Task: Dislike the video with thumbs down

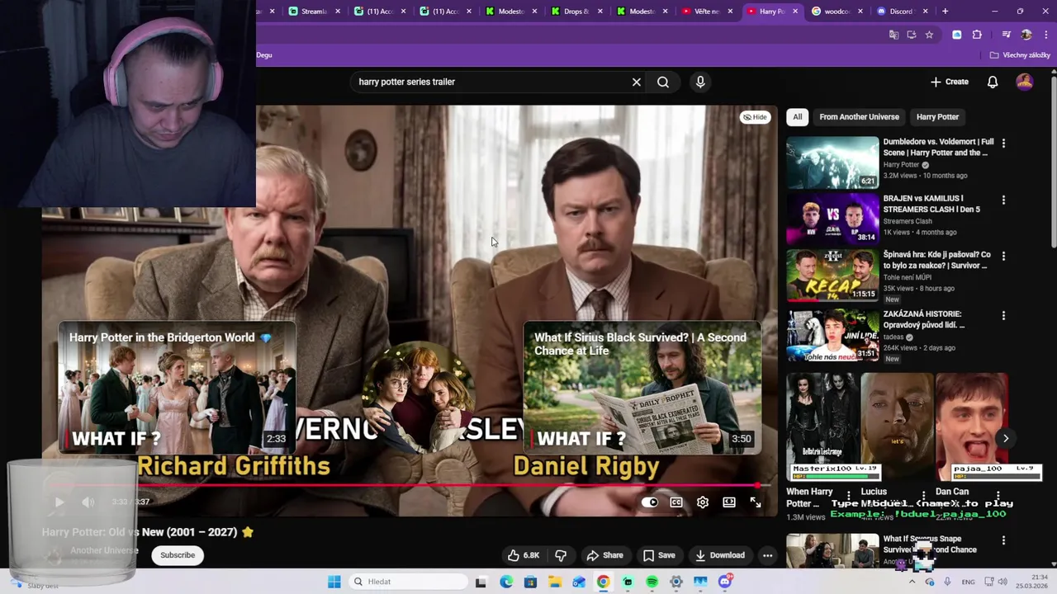Action: (x=561, y=555)
